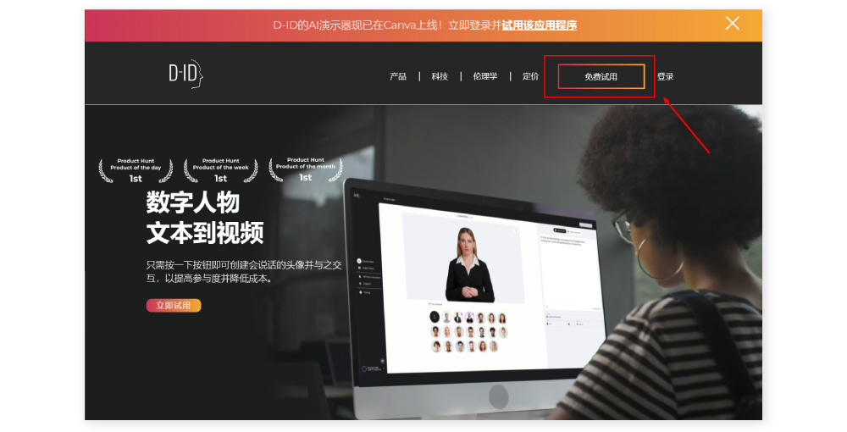847x432 pixels.
Task: Click the 数字人物 headline text
Action: pyautogui.click(x=193, y=203)
